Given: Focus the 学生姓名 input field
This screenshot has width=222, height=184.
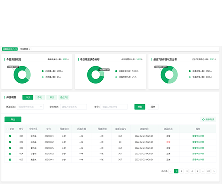Looking at the screenshot, I should [x=74, y=107].
